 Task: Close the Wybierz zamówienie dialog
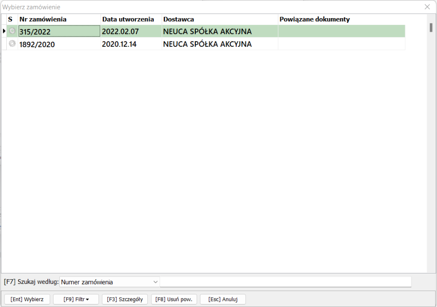pos(427,7)
